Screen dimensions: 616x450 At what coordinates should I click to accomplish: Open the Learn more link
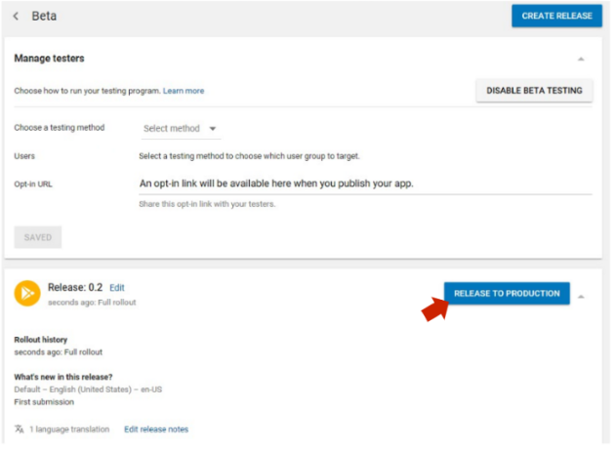point(184,91)
